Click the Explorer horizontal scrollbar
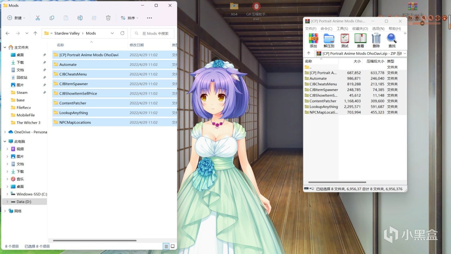451x254 pixels. point(95,241)
